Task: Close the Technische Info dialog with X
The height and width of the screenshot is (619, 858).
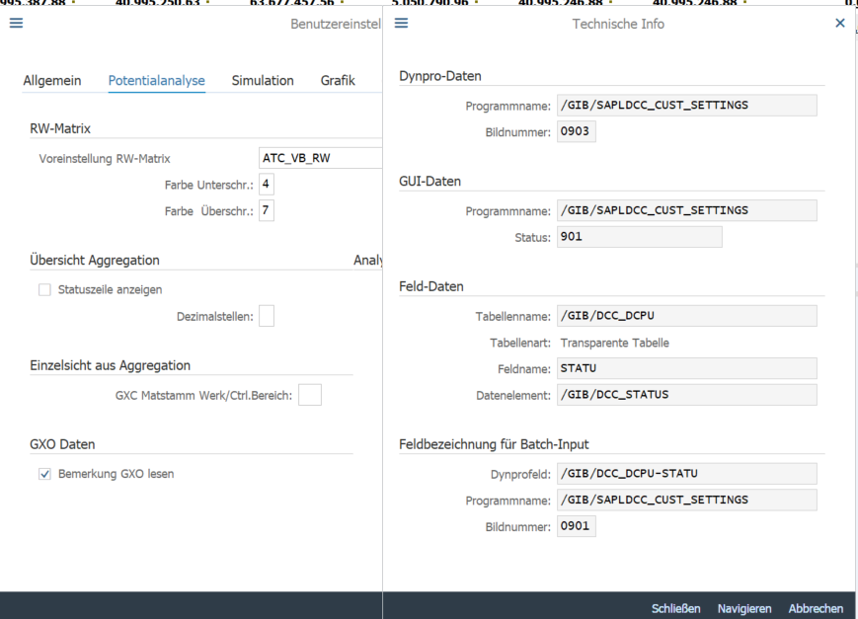Action: [x=840, y=24]
